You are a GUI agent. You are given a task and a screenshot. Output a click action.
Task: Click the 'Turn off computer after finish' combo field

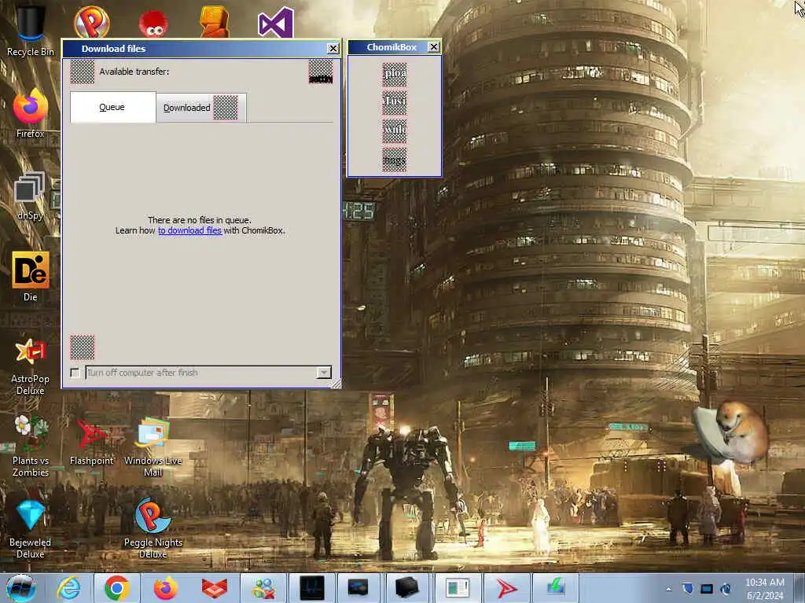click(208, 373)
